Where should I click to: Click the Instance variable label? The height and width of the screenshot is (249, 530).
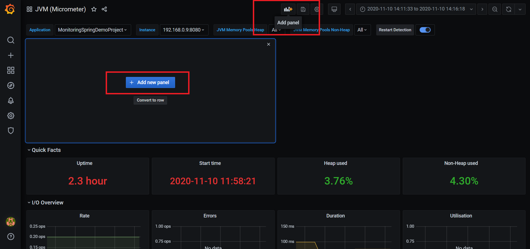[147, 30]
